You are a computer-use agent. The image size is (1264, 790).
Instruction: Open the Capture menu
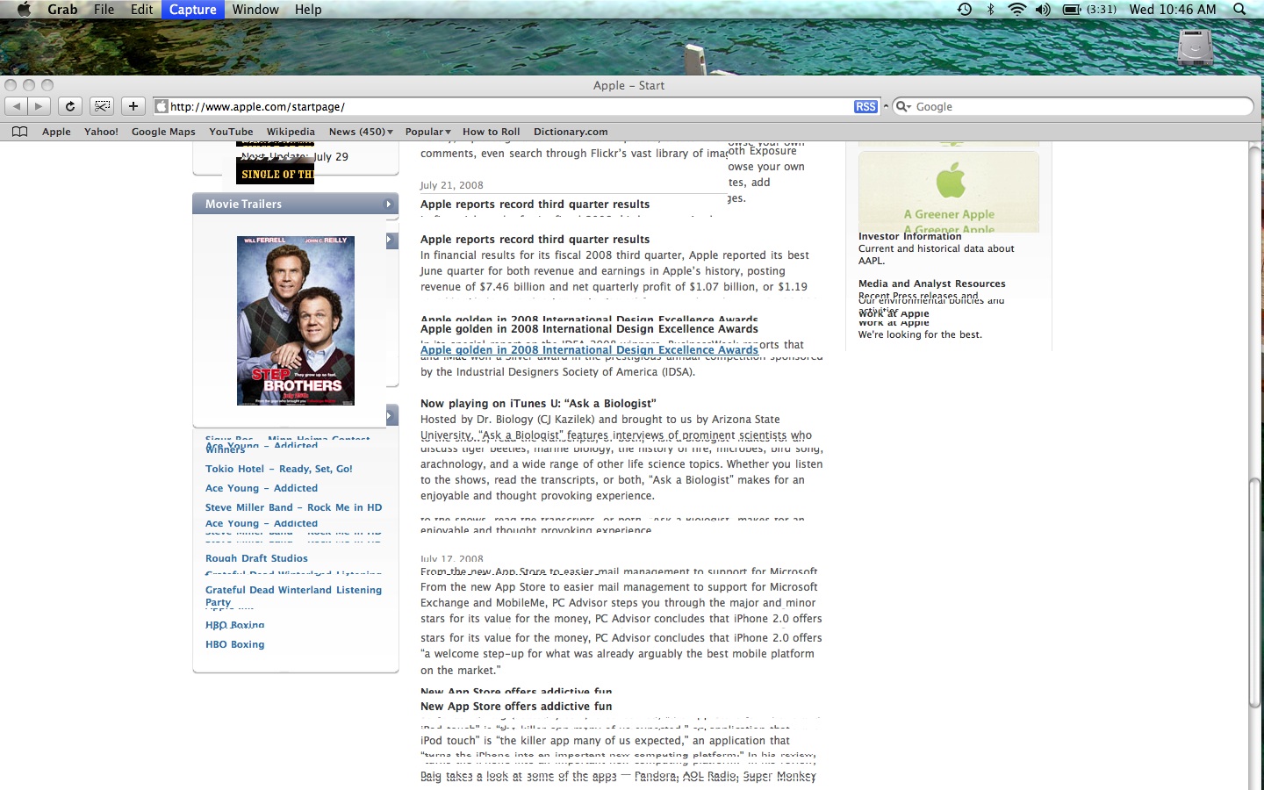coord(192,9)
